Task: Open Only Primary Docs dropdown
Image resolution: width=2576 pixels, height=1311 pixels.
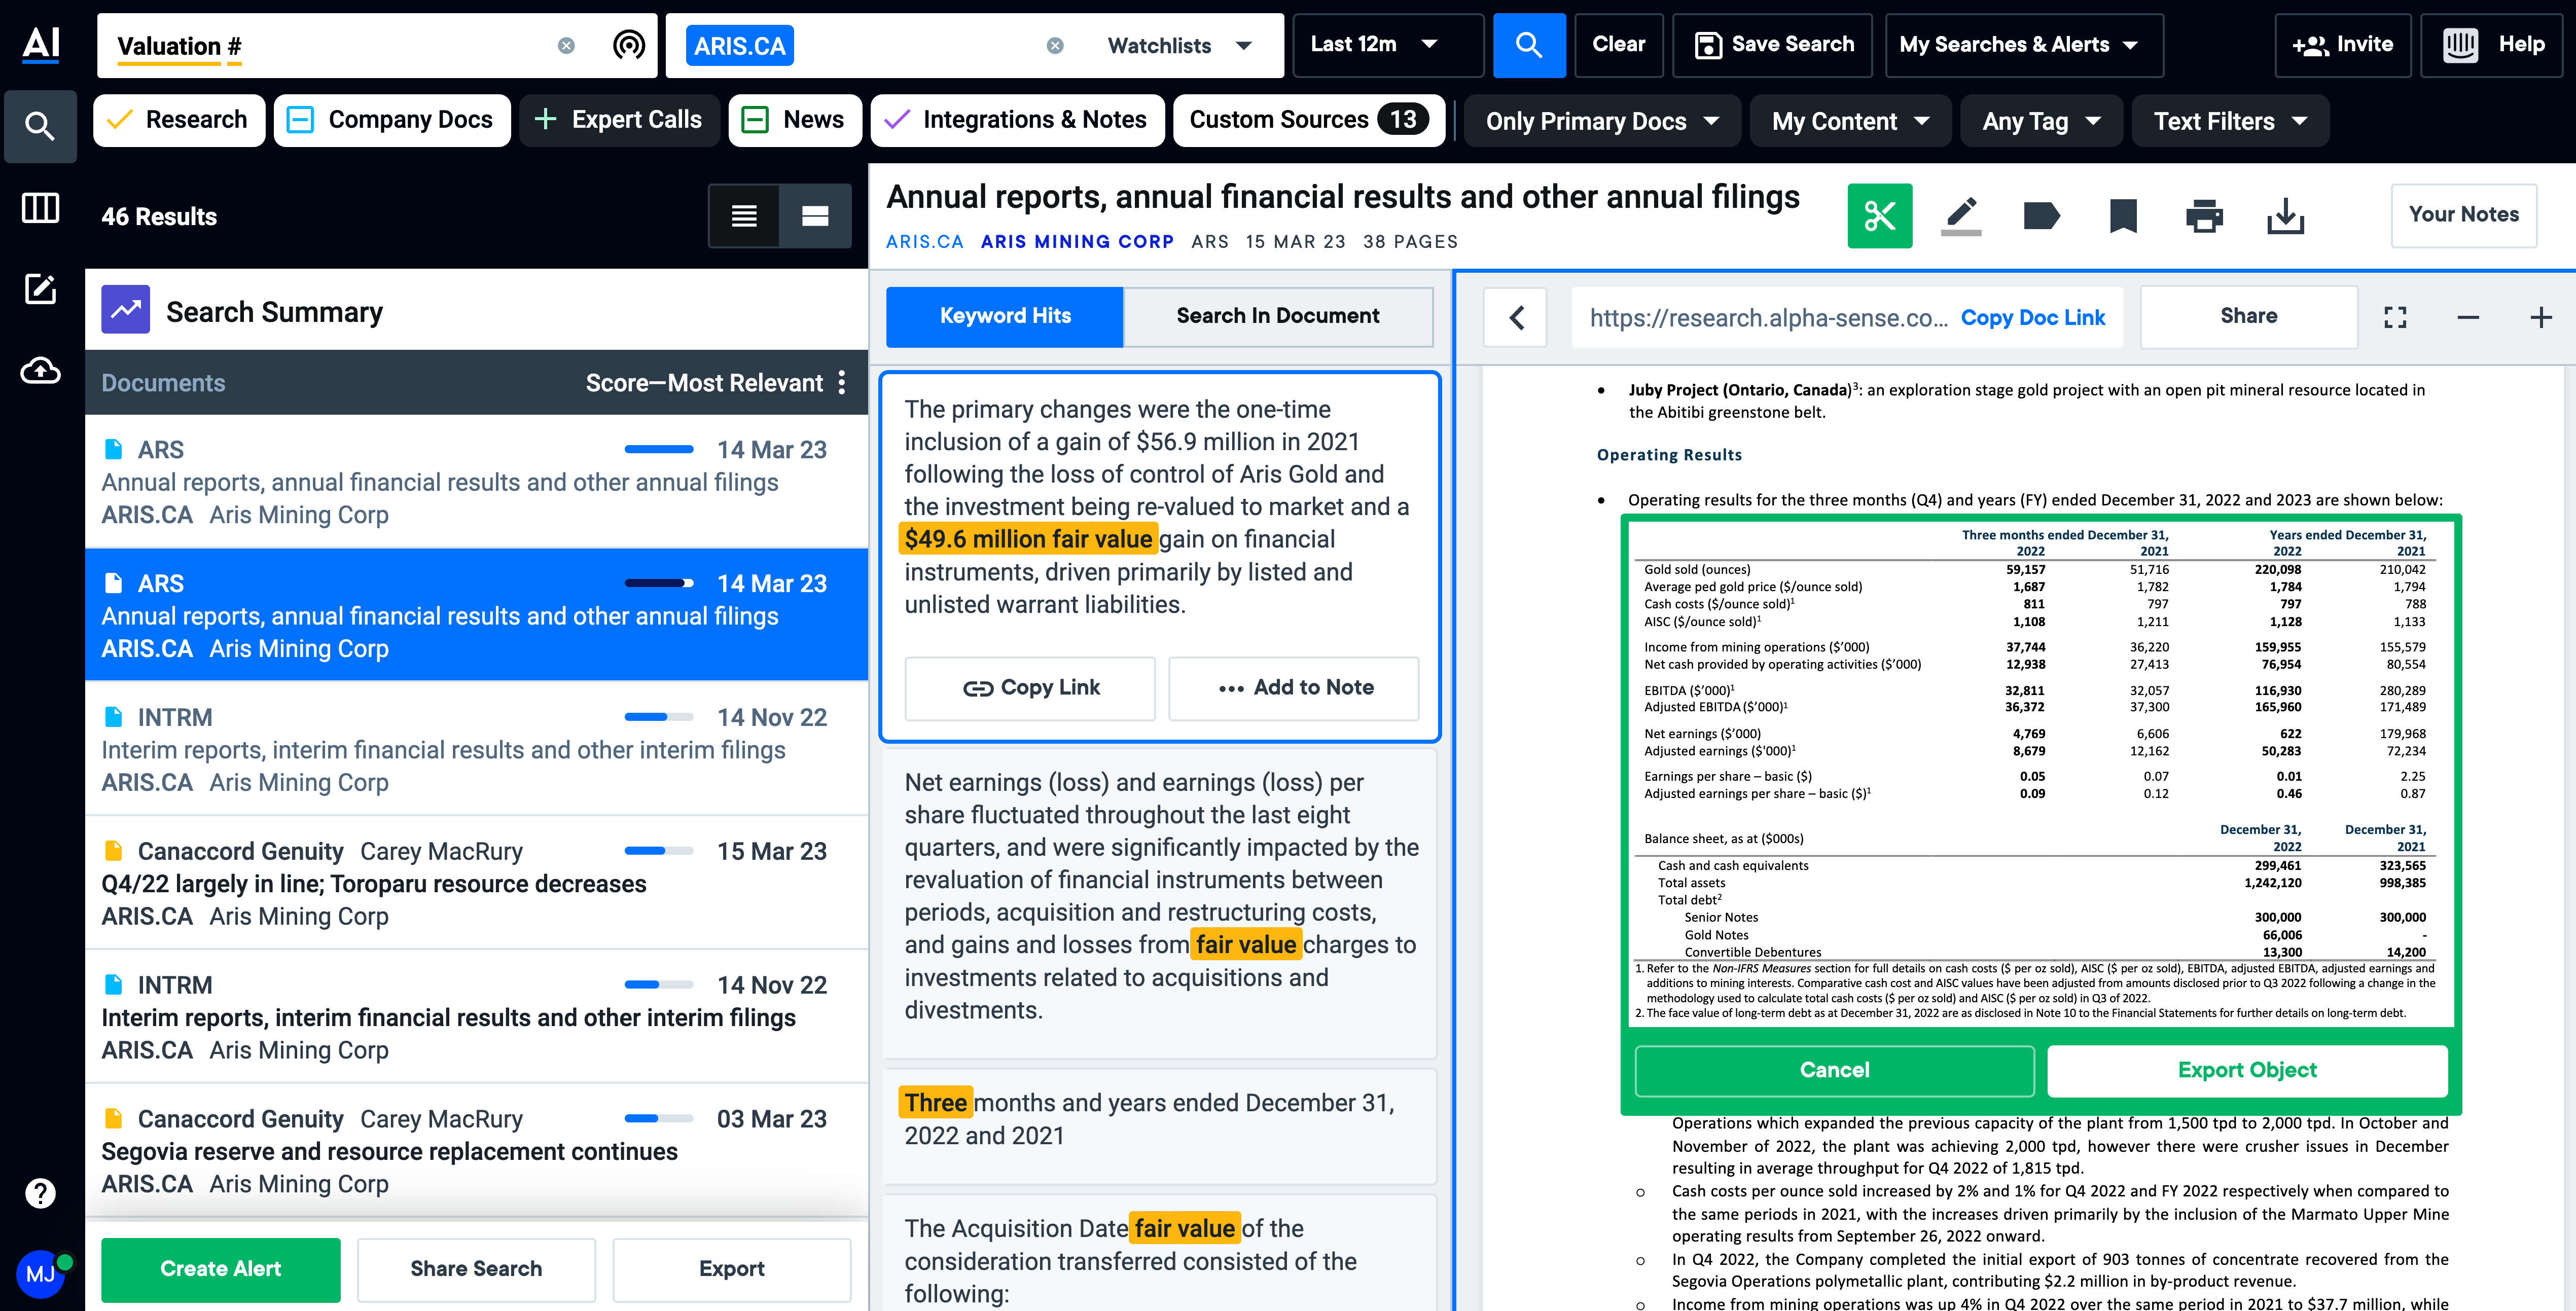Action: pos(1602,121)
